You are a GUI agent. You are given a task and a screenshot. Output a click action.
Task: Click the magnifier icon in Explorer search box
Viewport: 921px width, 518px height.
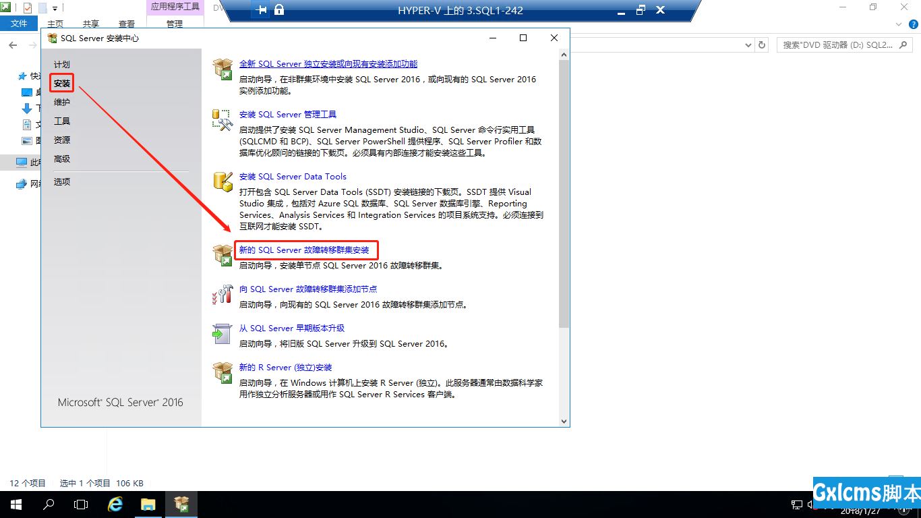point(904,45)
